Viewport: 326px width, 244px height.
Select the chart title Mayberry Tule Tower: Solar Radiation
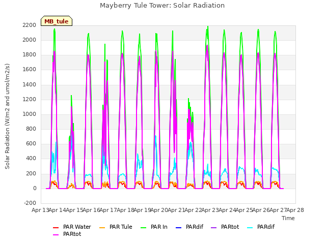point(162,6)
